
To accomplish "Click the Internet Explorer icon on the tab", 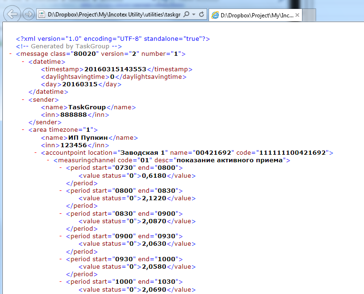I will [x=215, y=15].
